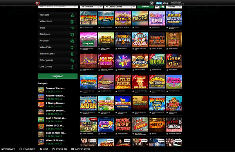The width and height of the screenshot is (235, 152).
Task: Open the Featured bottom tab
Action: (27, 149)
